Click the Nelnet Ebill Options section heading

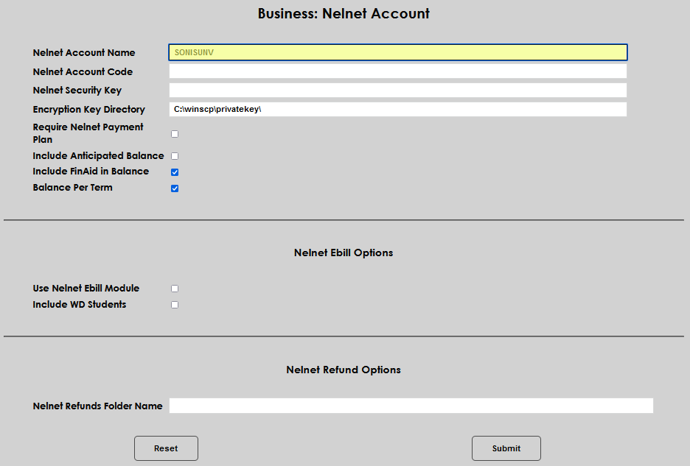pyautogui.click(x=343, y=253)
